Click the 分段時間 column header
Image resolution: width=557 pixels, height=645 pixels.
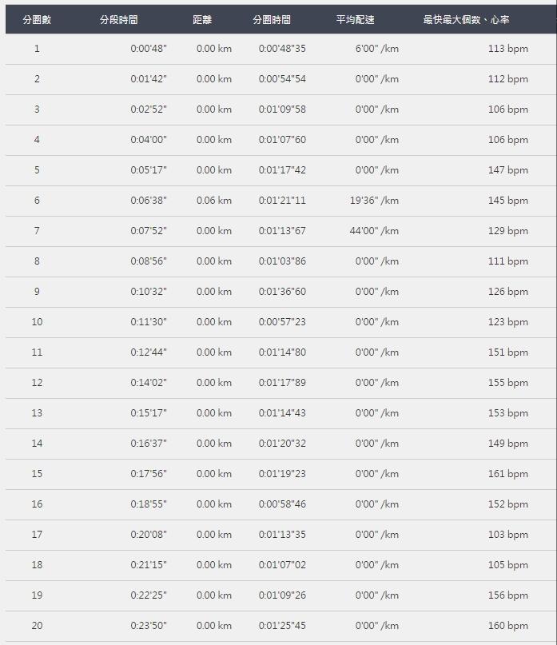(118, 20)
